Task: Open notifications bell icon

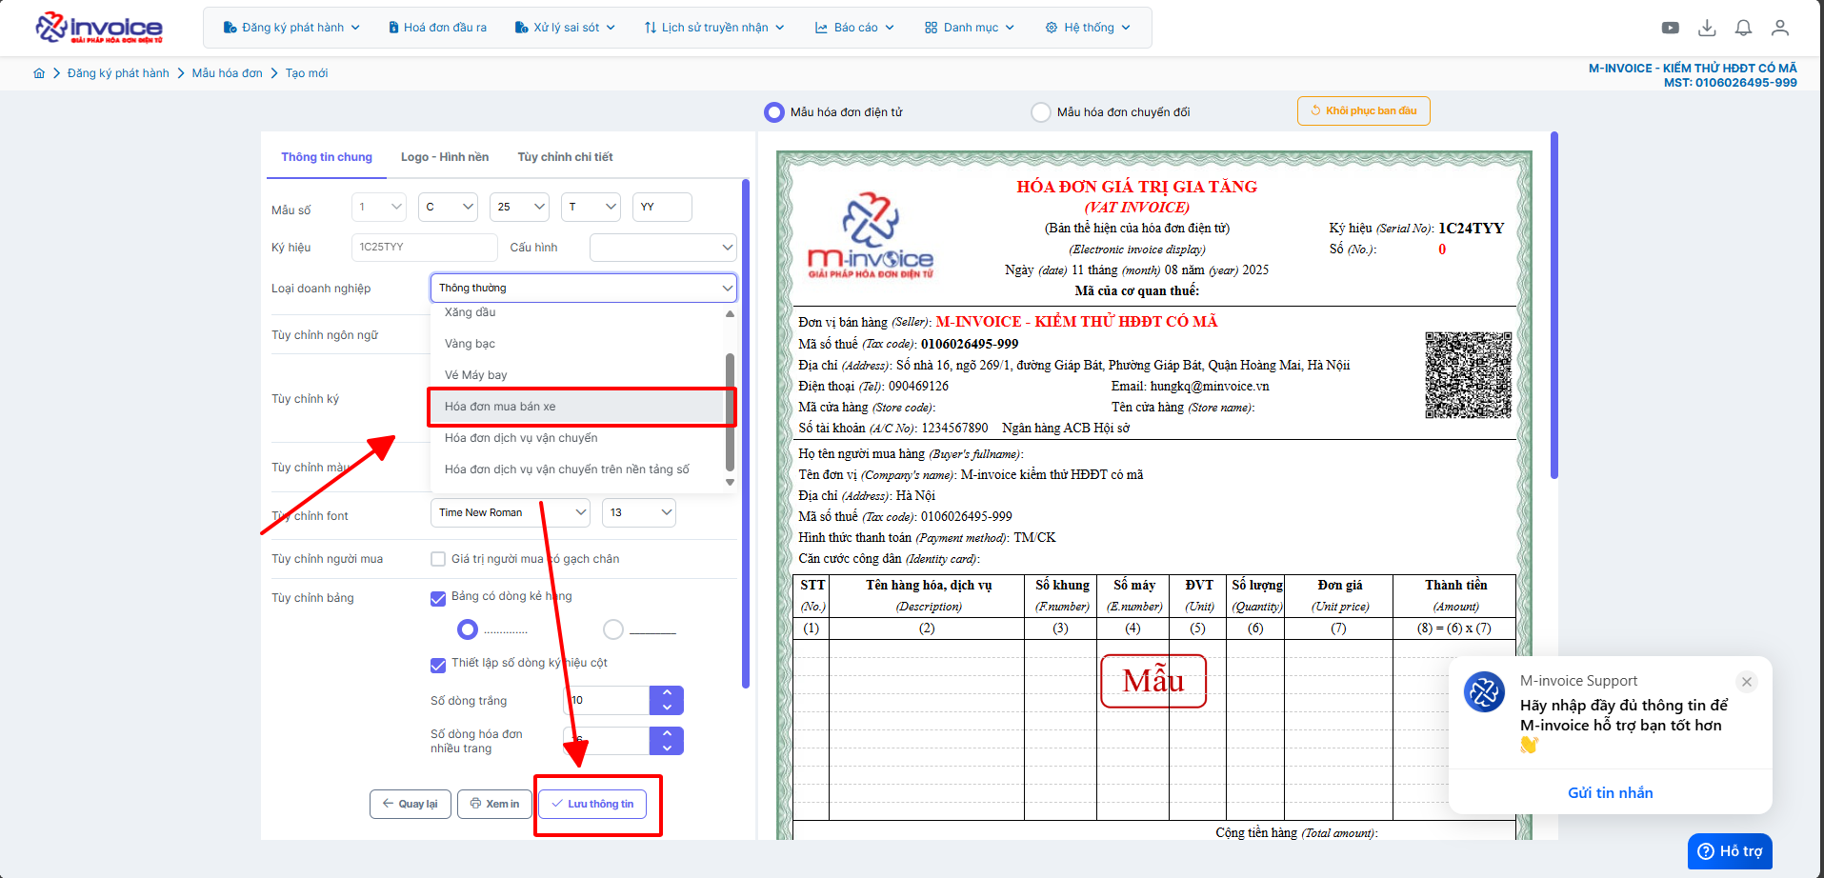Action: 1743,28
